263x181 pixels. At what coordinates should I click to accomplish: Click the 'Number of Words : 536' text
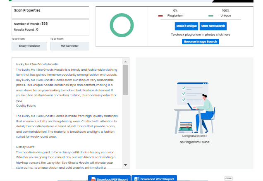point(31,24)
